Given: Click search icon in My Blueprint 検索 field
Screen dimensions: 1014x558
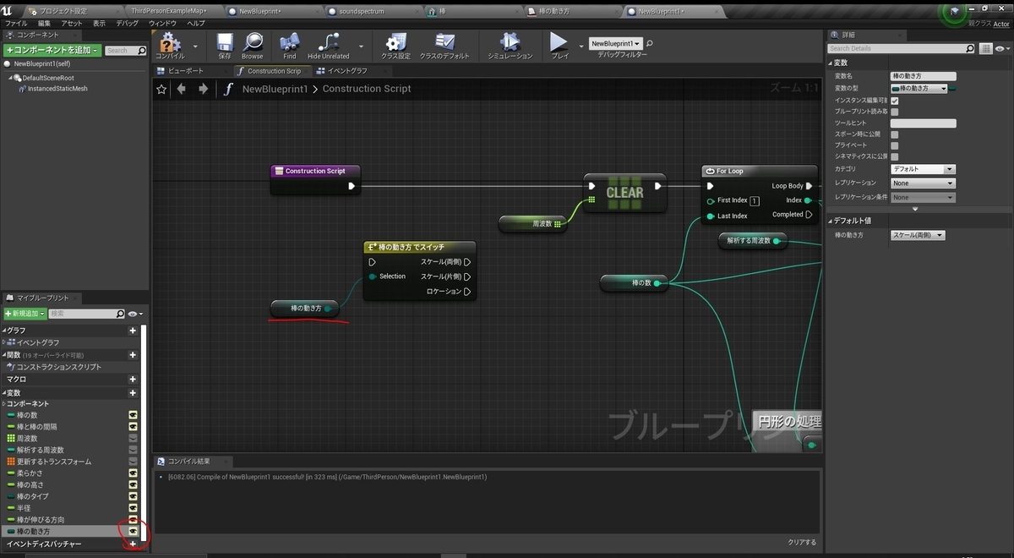Looking at the screenshot, I should coord(120,314).
